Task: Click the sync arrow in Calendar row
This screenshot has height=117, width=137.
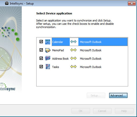Action: coord(73,42)
